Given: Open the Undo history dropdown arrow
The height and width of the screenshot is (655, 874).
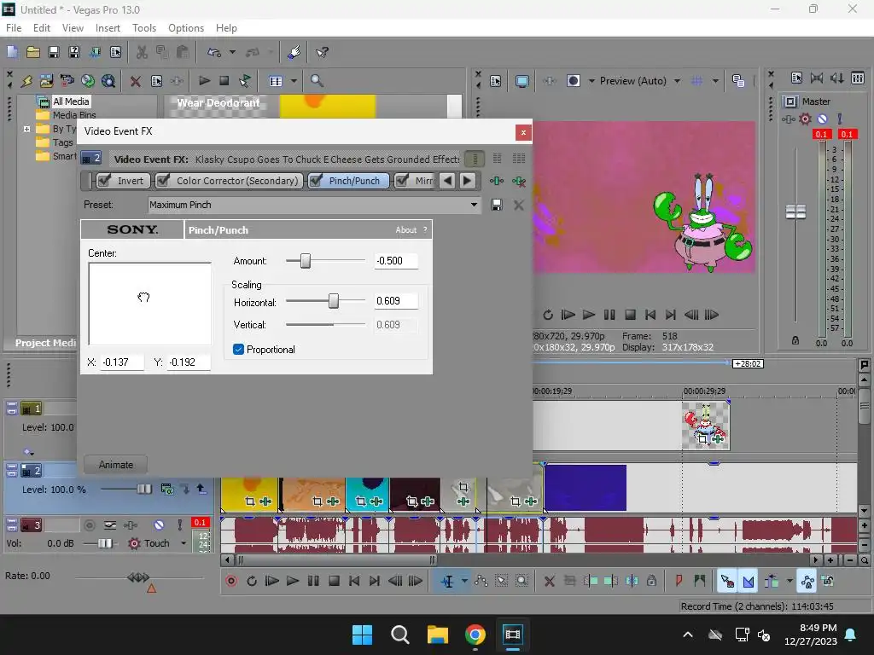Looking at the screenshot, I should (x=232, y=52).
